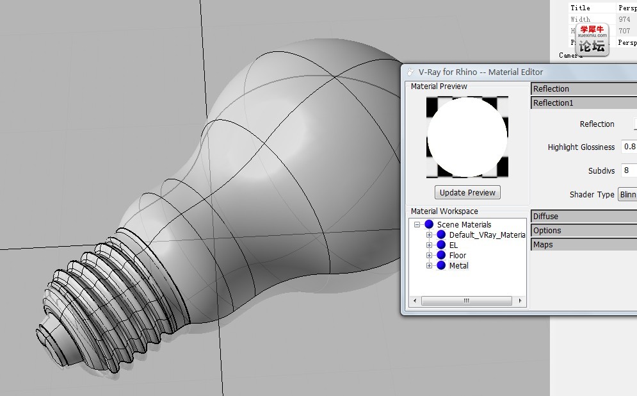Open the Shader Type dropdown showing Blinn
This screenshot has width=637, height=396.
pyautogui.click(x=627, y=194)
